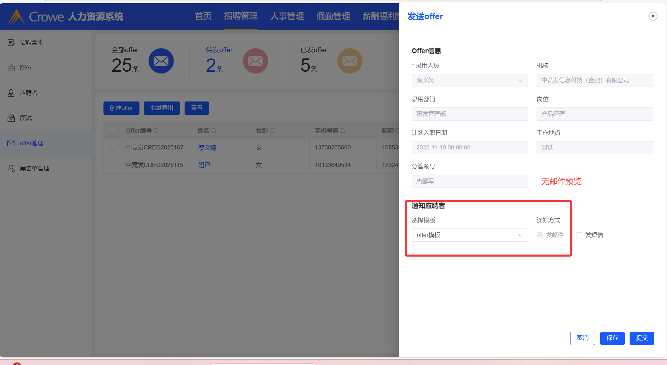
Task: Click the Crowe logo icon
Action: pos(16,16)
